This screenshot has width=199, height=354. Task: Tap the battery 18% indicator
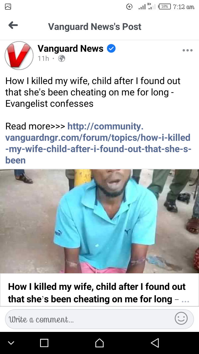[x=165, y=7]
